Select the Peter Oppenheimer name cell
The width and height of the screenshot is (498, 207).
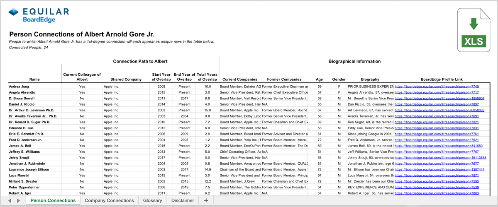35,188
